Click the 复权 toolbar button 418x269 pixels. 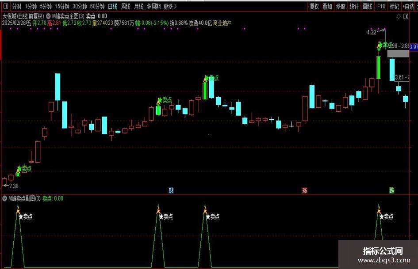point(314,6)
